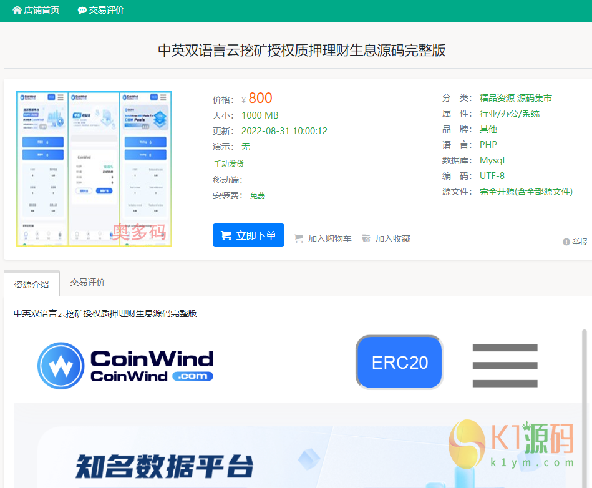Click the cart icon beside 加入购物车
This screenshot has height=488, width=592.
pos(299,238)
